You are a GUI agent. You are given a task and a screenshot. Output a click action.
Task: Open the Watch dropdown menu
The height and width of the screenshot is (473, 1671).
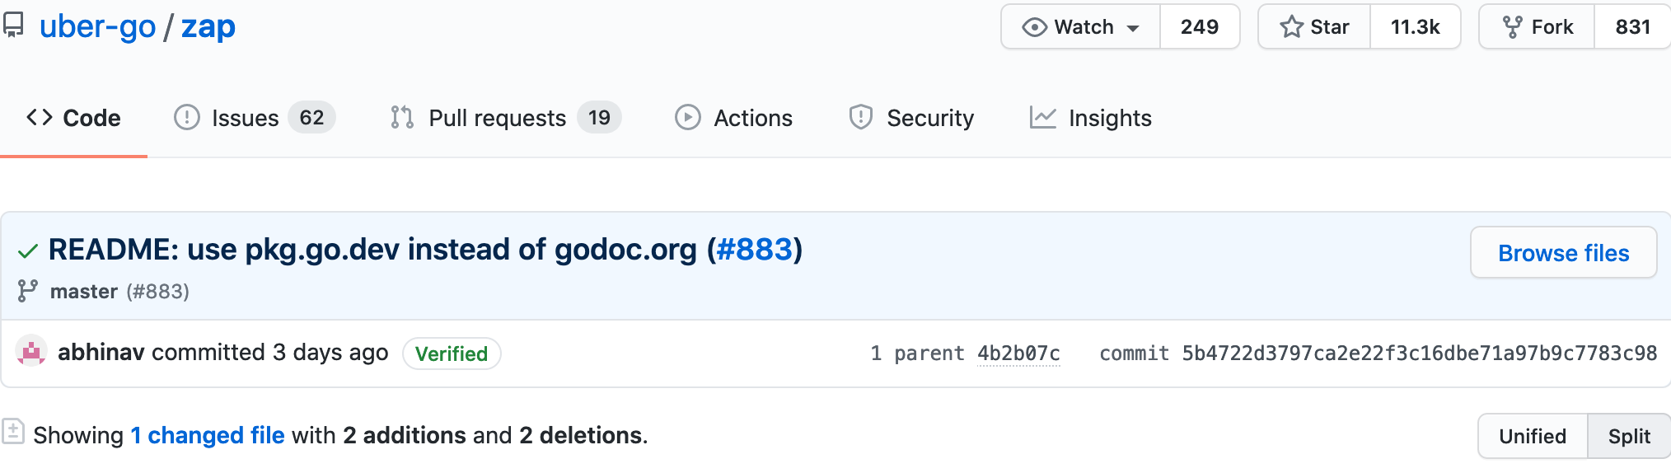tap(1080, 27)
